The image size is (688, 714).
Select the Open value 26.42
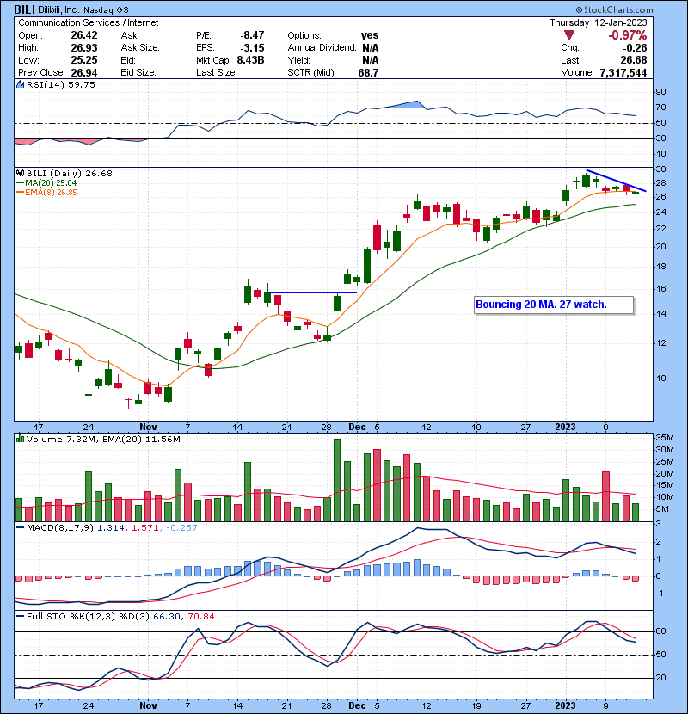tap(84, 35)
